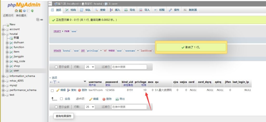Click the pencil edit icon in lsw101com row

pos(58,90)
